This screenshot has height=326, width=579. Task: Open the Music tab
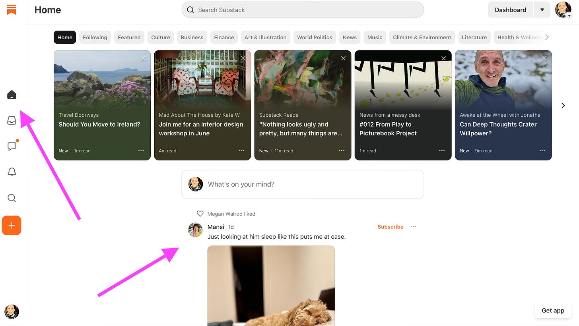click(x=375, y=37)
